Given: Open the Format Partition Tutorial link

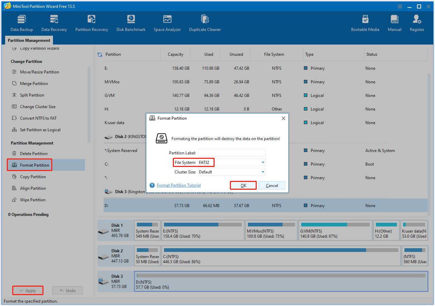Looking at the screenshot, I should (178, 185).
